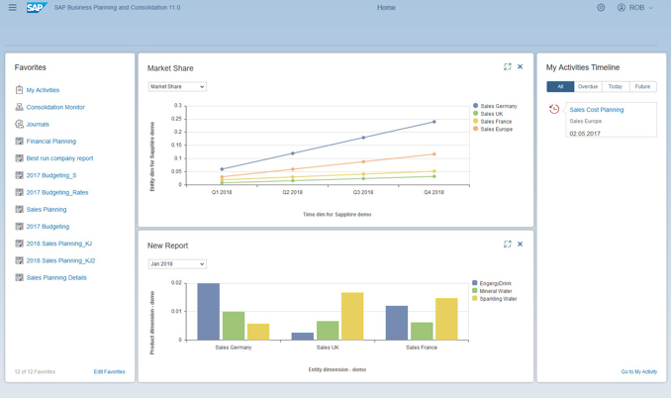Screen dimensions: 671x398
Task: Click the Sales Planning report icon
Action: (x=19, y=209)
